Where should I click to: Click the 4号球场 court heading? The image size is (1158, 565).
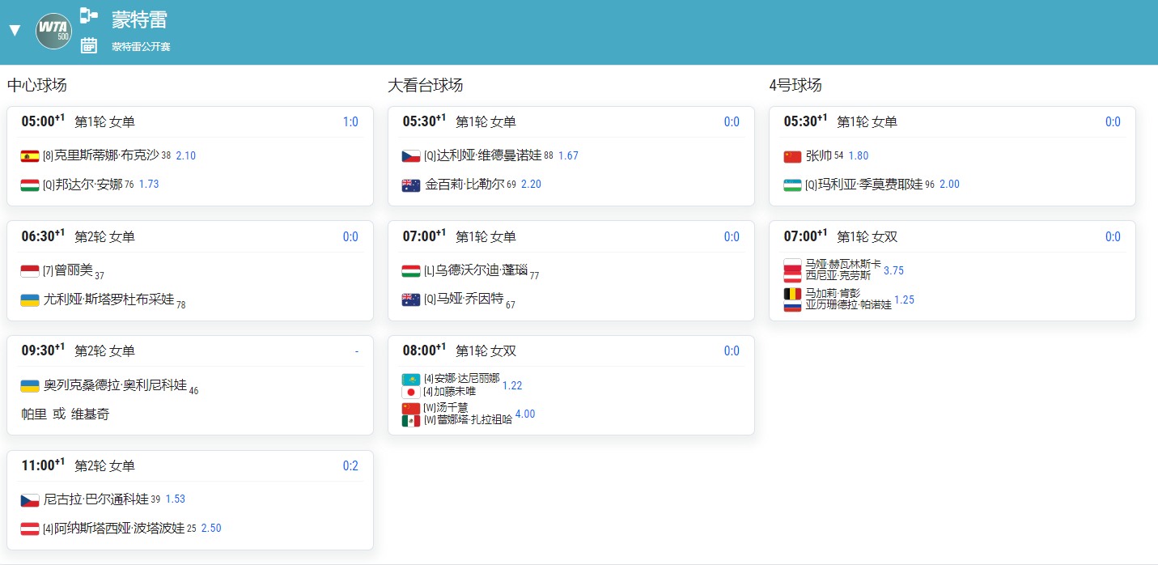(795, 85)
